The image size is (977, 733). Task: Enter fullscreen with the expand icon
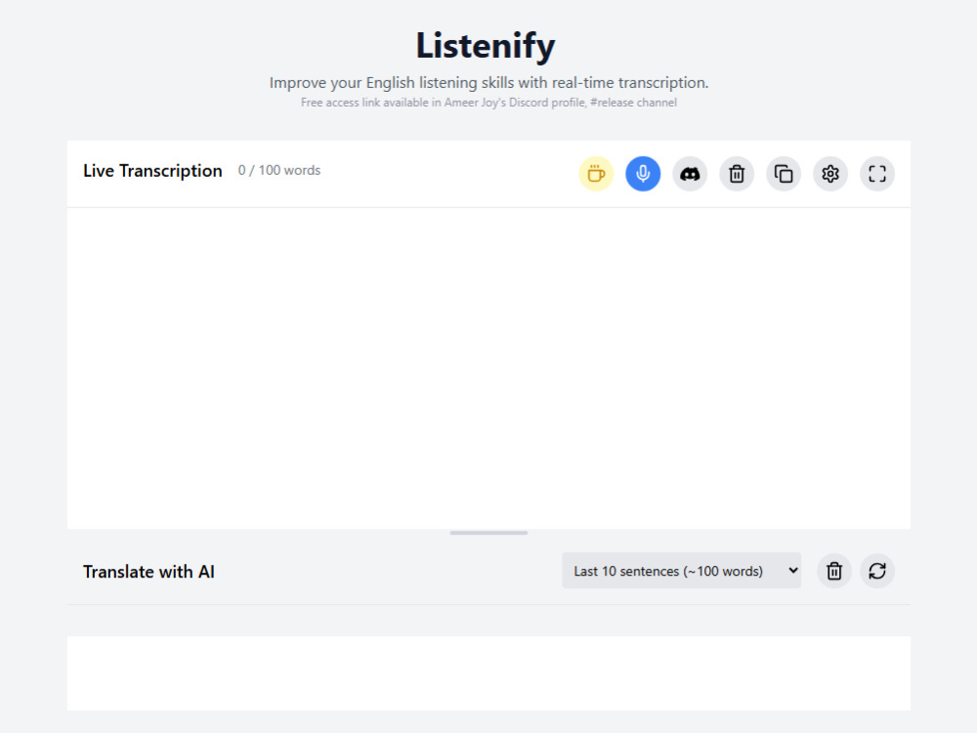click(877, 174)
